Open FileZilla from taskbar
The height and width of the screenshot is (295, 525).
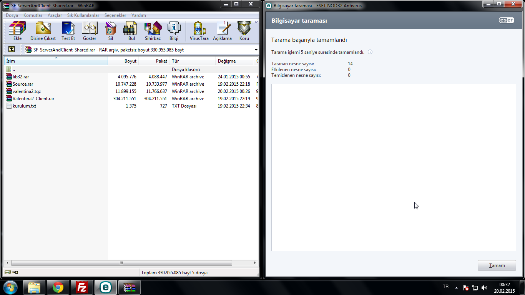(x=82, y=287)
